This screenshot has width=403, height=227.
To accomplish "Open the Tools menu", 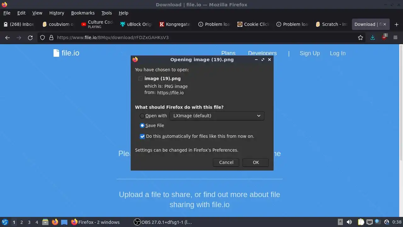I will [x=107, y=13].
